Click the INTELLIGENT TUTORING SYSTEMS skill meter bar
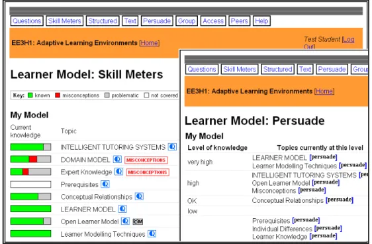 point(30,147)
